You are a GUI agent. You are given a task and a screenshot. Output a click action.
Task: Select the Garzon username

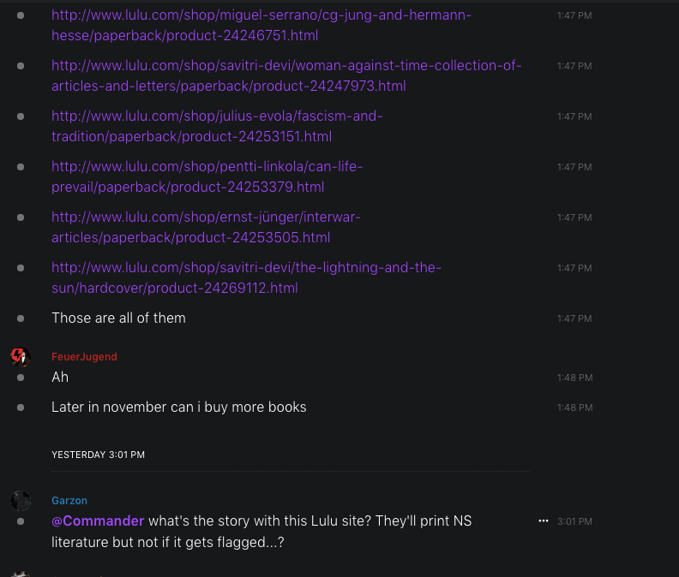coord(69,501)
